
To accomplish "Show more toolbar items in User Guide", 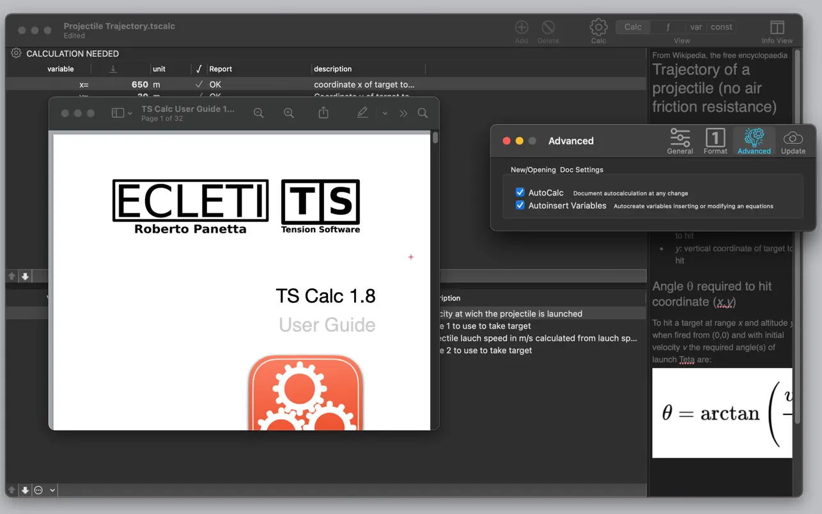I will 403,113.
